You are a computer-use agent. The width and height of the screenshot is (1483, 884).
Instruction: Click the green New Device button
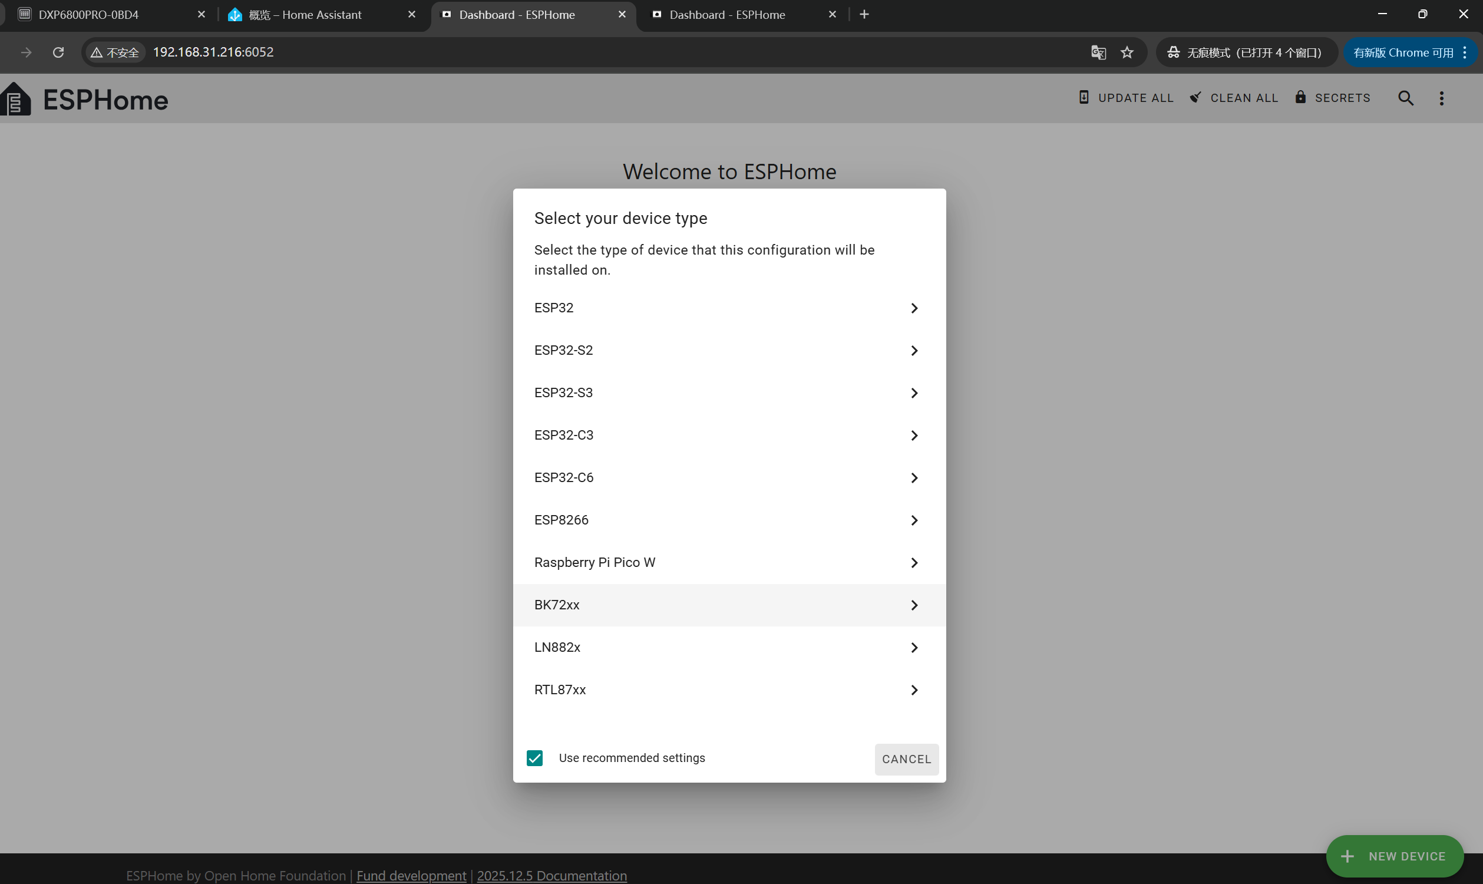1394,856
